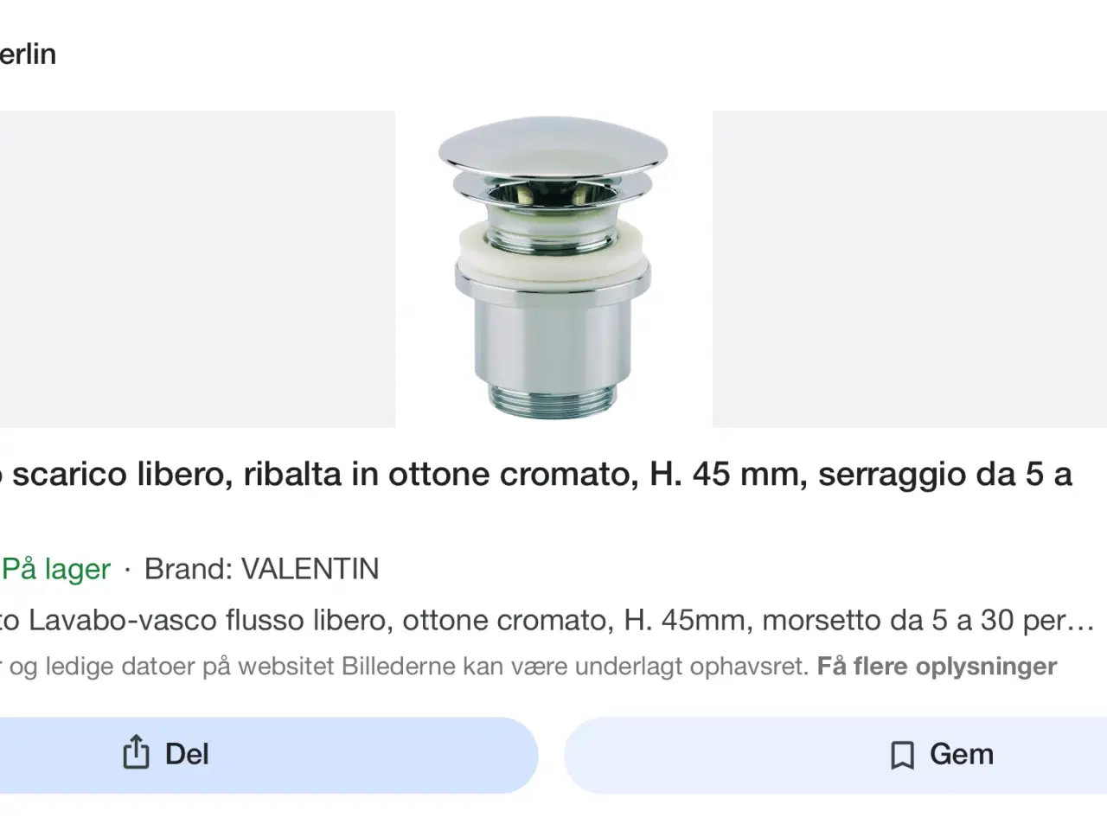Image resolution: width=1107 pixels, height=830 pixels.
Task: Select the right gray image placeholder
Action: coord(909,269)
